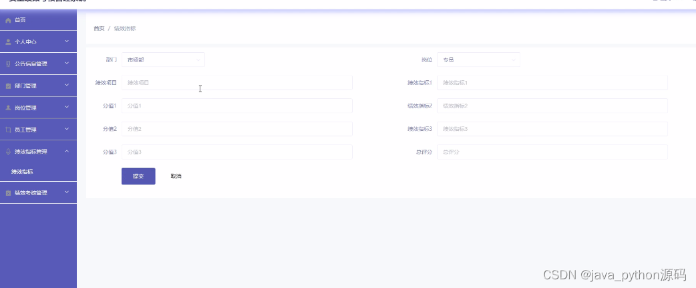This screenshot has width=696, height=288.
Task: Open 首页 in the sidebar menu
Action: pyautogui.click(x=38, y=20)
